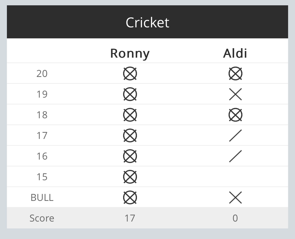Click Ronny's score of 17
This screenshot has height=239, width=295.
coord(130,218)
